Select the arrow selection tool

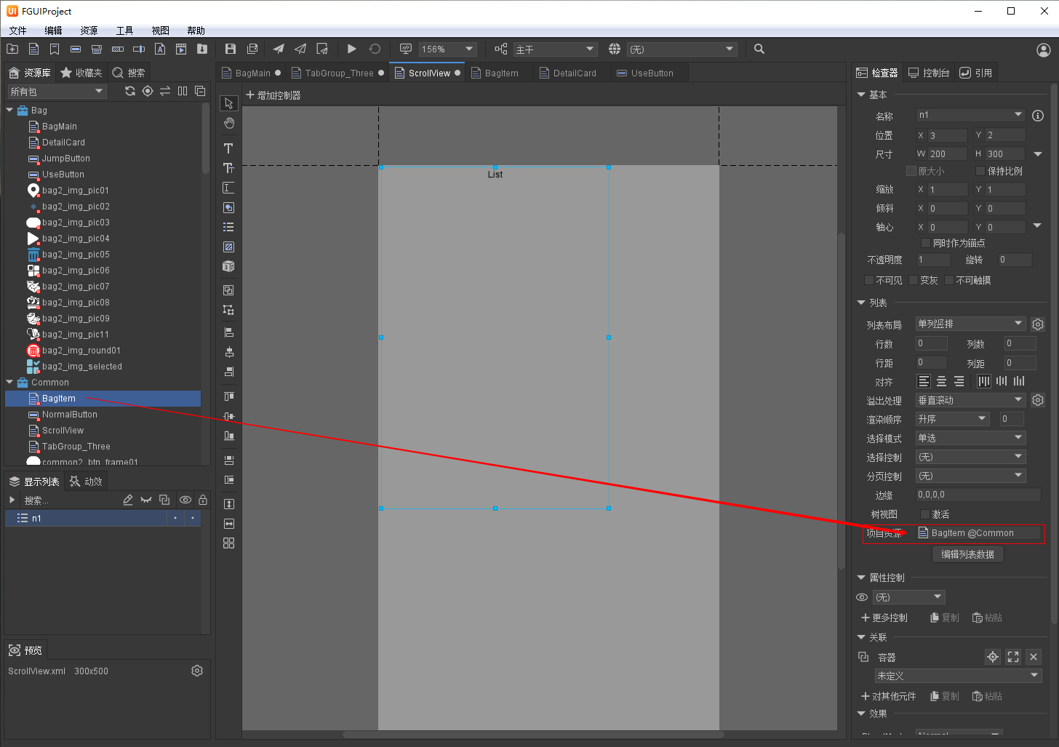(x=228, y=103)
